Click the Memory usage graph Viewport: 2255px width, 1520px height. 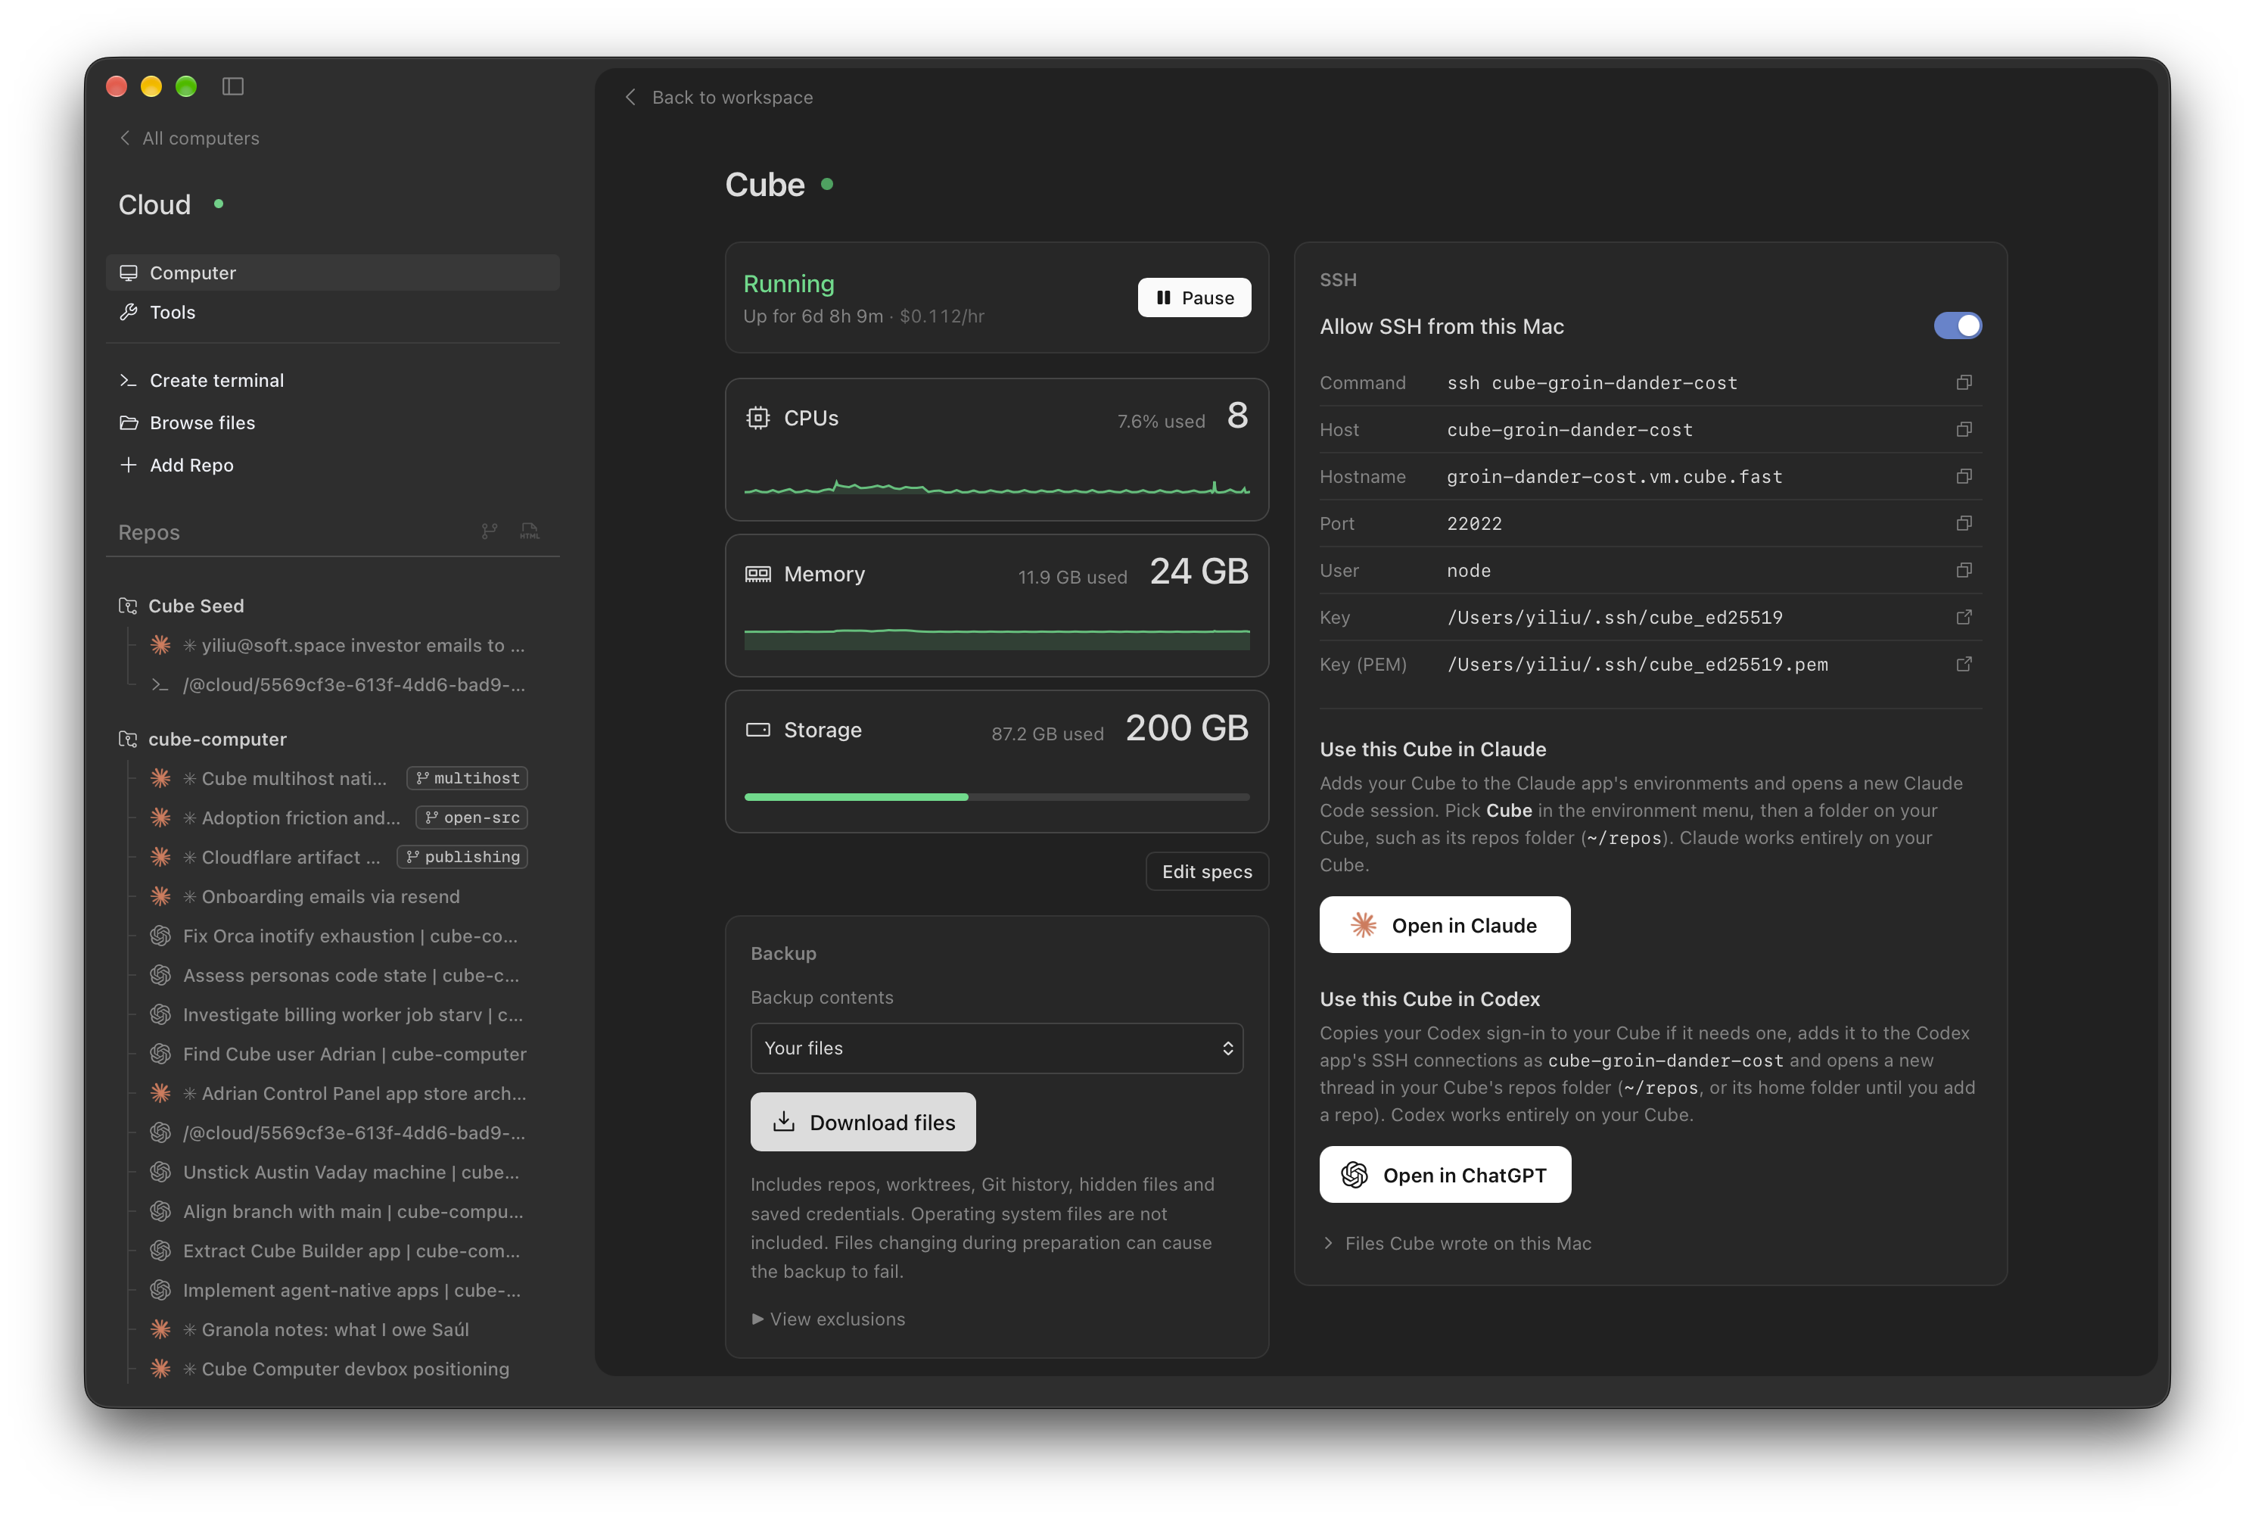click(996, 638)
